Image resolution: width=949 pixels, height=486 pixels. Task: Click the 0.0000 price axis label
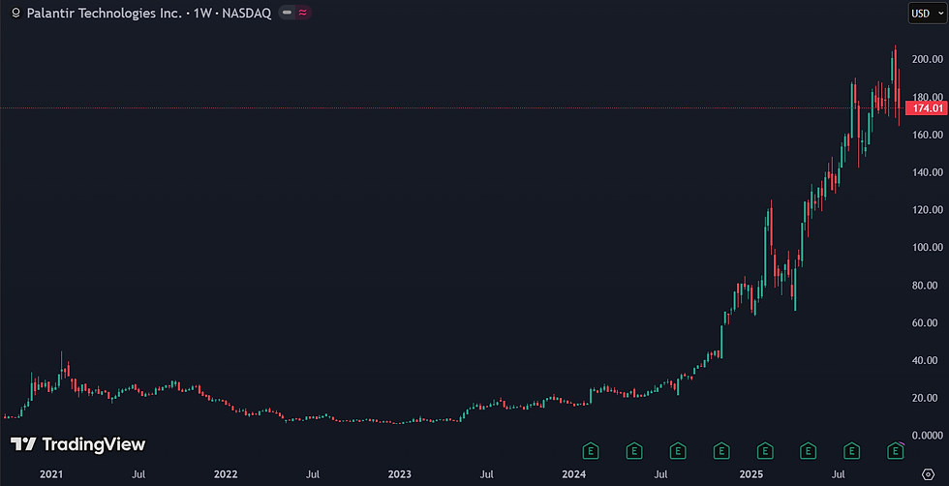(928, 435)
